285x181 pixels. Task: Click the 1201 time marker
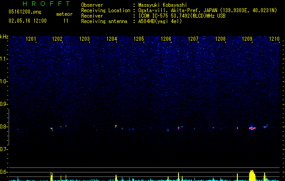(x=31, y=39)
